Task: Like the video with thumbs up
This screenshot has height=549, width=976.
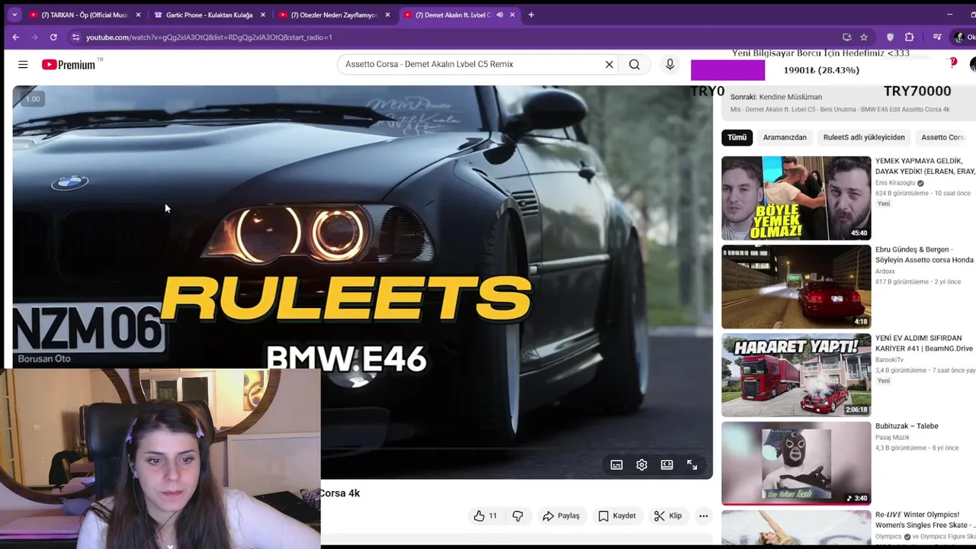Action: (485, 516)
